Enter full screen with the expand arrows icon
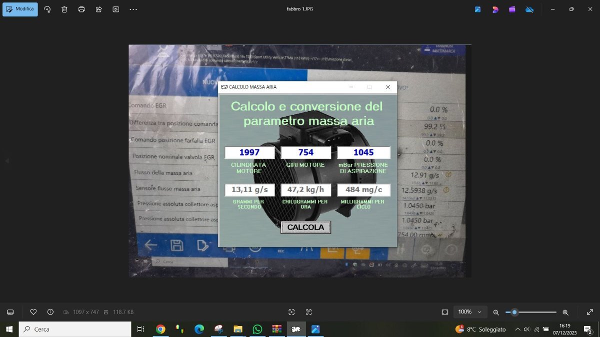600x337 pixels. (x=589, y=312)
